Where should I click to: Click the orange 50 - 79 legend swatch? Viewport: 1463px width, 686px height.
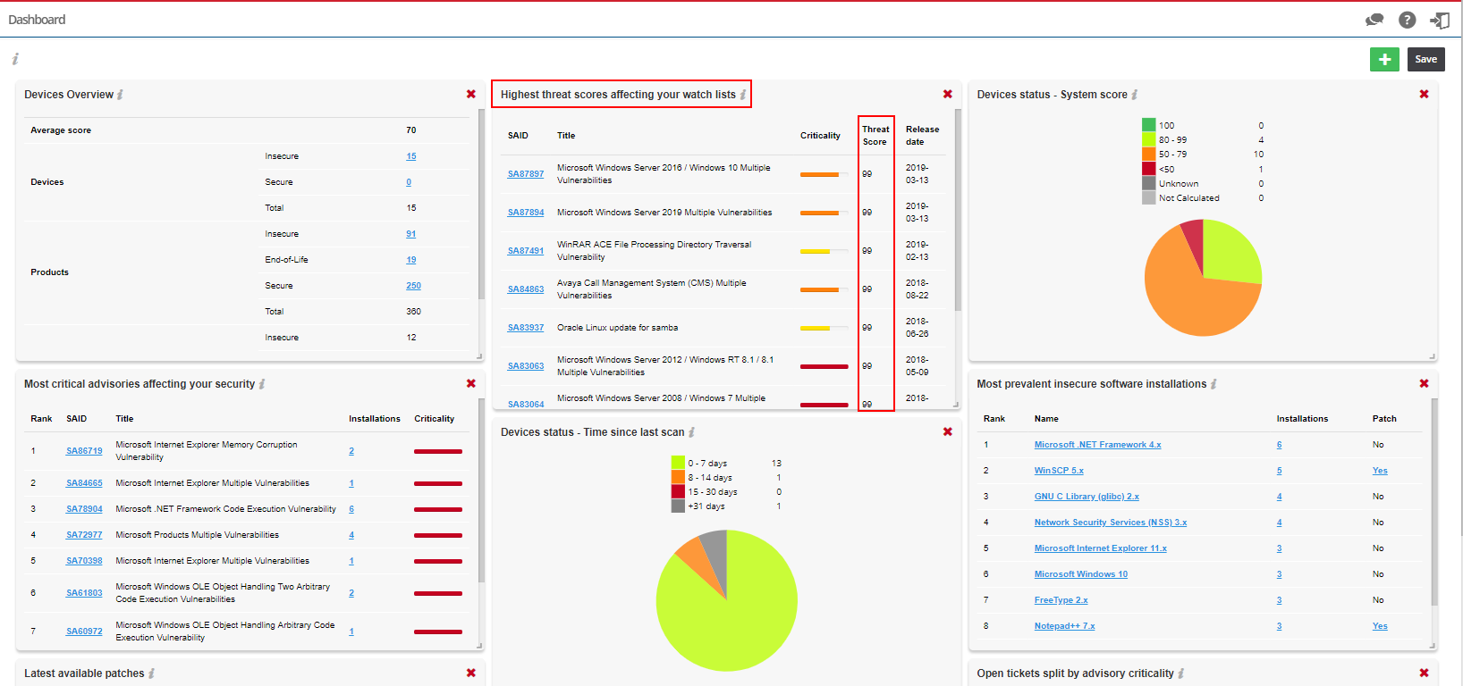[x=1149, y=154]
